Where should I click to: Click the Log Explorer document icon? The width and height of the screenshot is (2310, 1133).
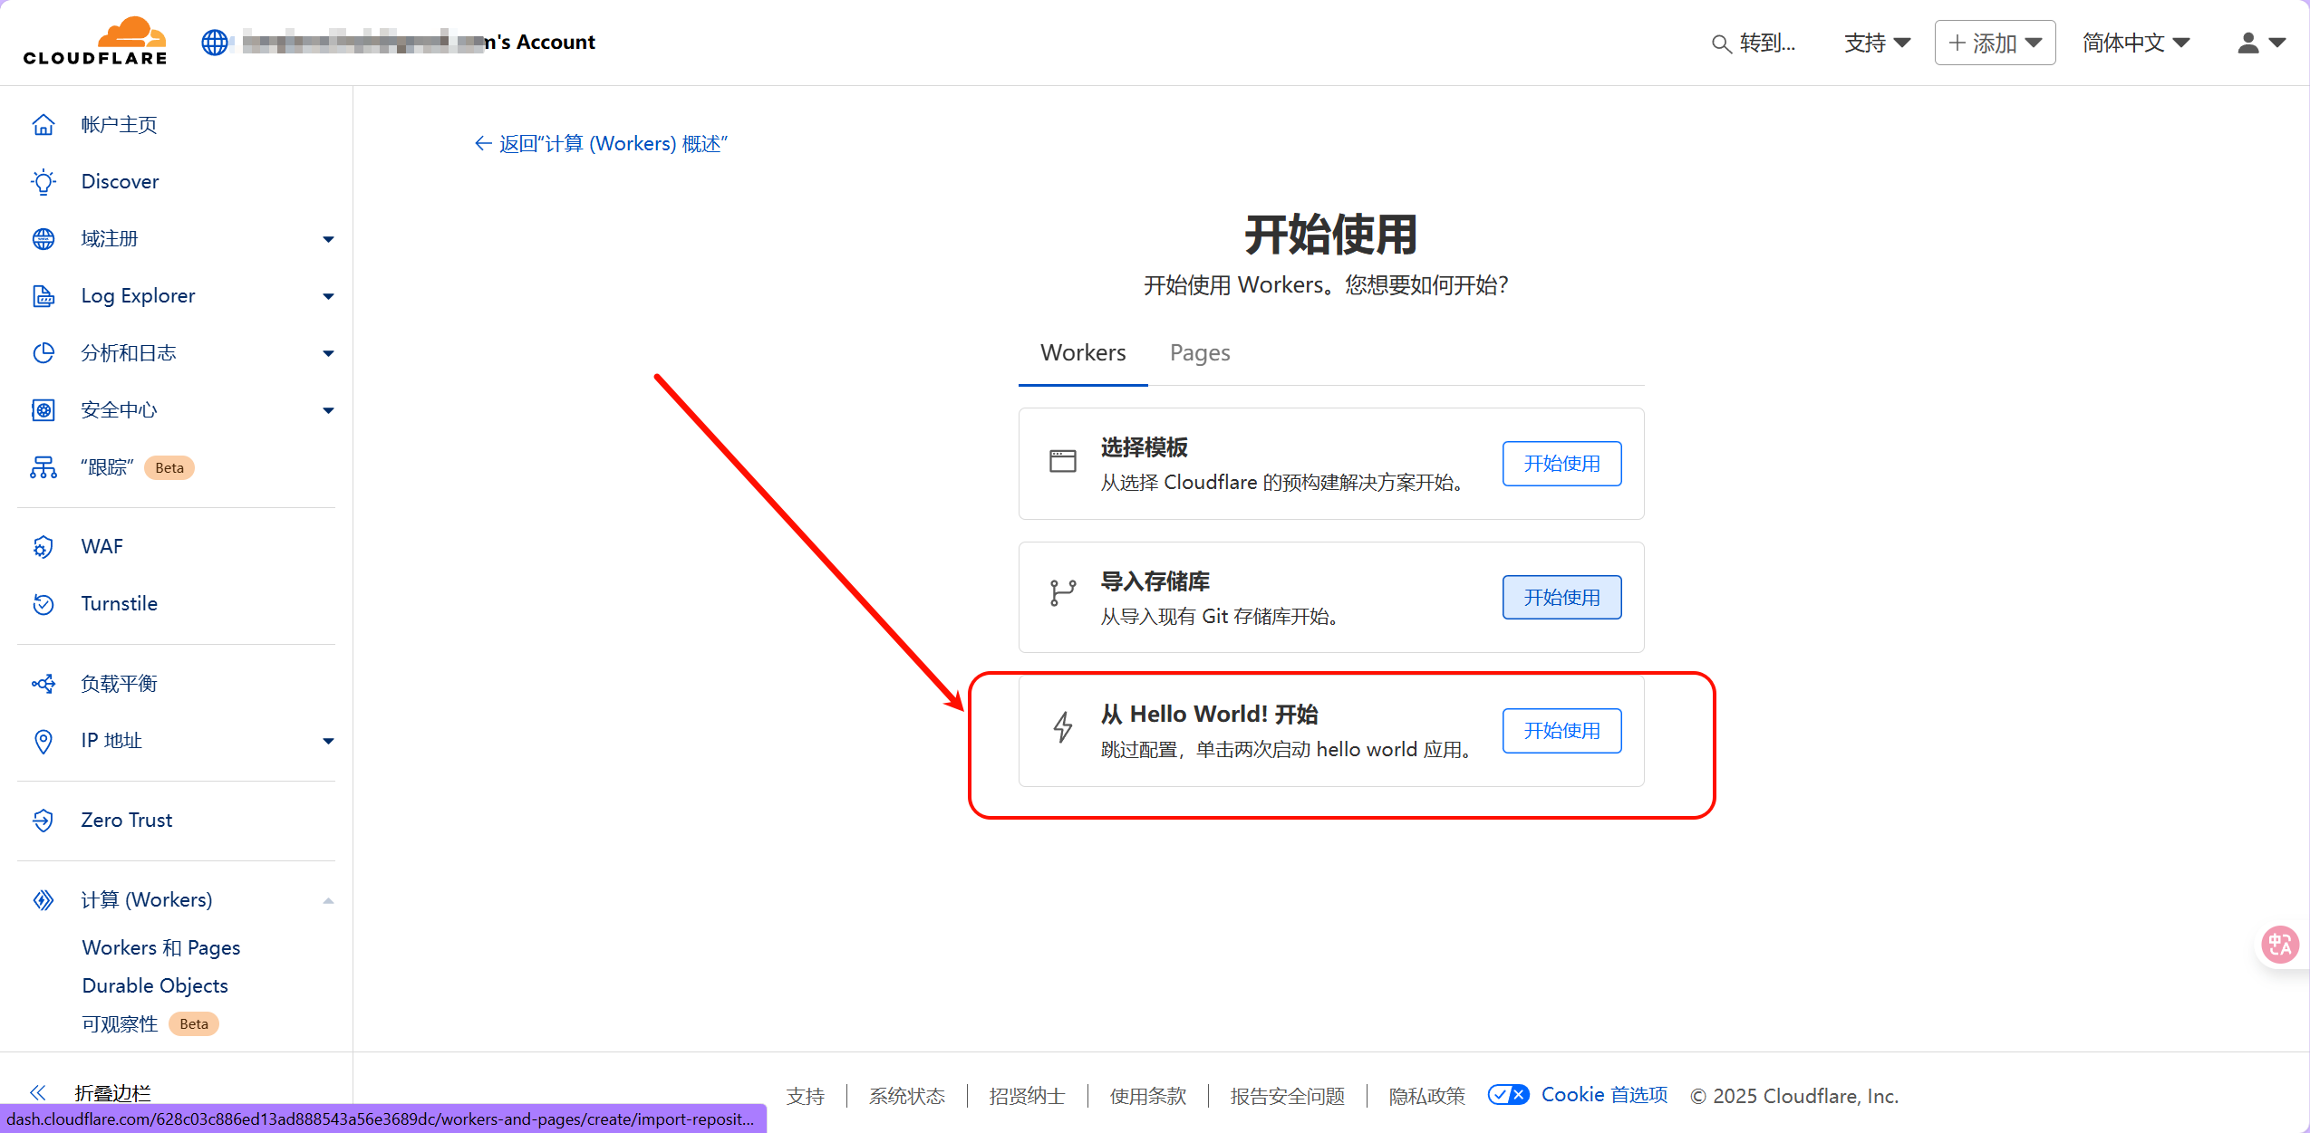coord(43,296)
